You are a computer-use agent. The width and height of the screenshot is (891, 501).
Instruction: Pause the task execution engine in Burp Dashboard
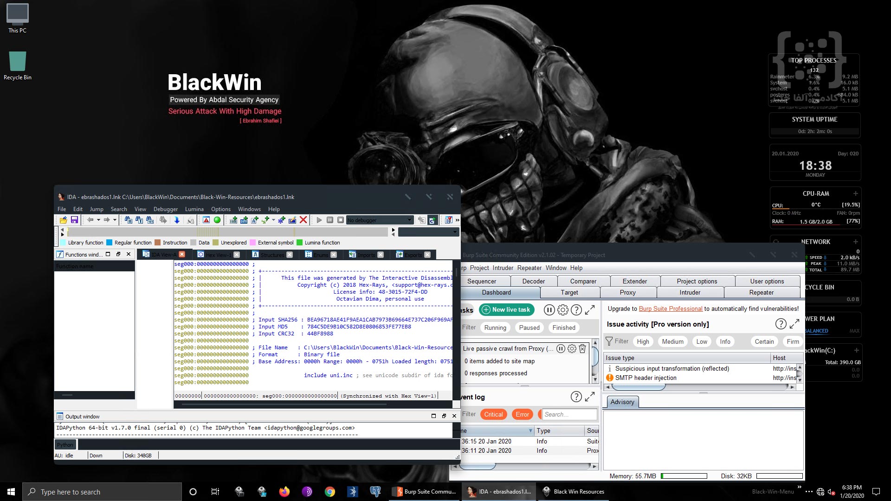pos(549,310)
